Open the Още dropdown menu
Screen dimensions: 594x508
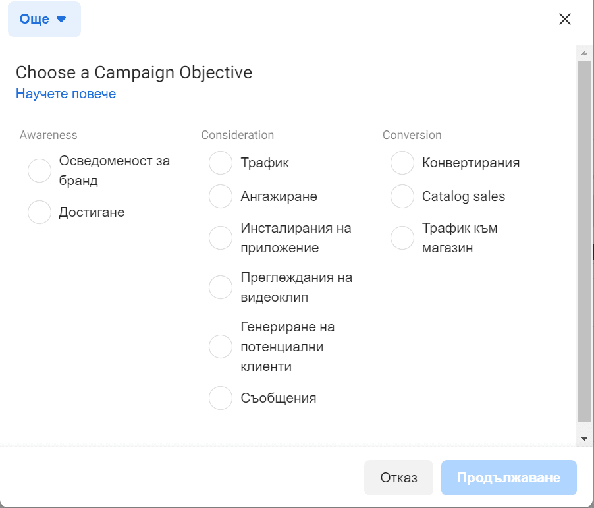(x=44, y=19)
